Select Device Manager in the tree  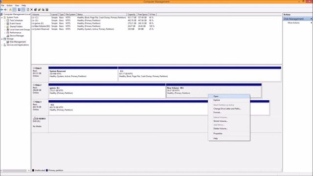(17, 36)
